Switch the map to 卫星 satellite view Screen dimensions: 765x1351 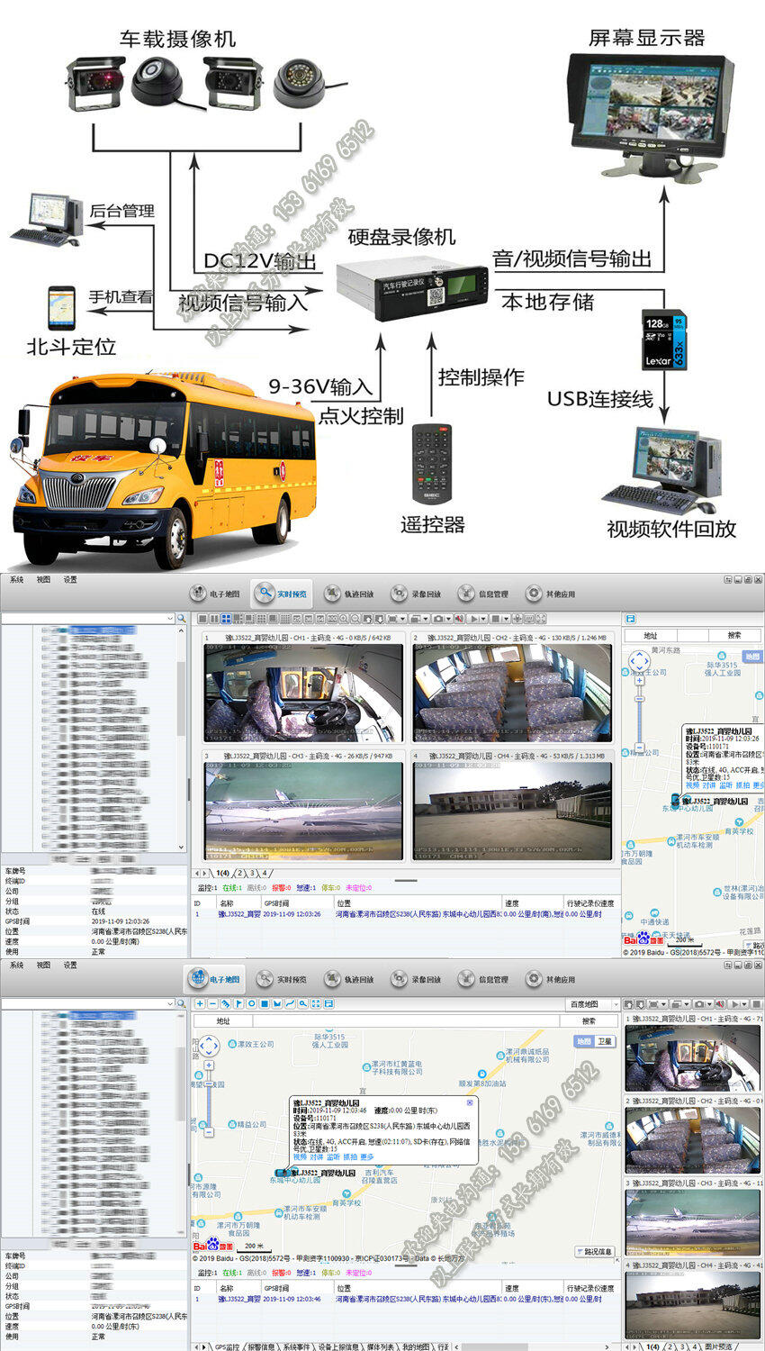point(605,1041)
